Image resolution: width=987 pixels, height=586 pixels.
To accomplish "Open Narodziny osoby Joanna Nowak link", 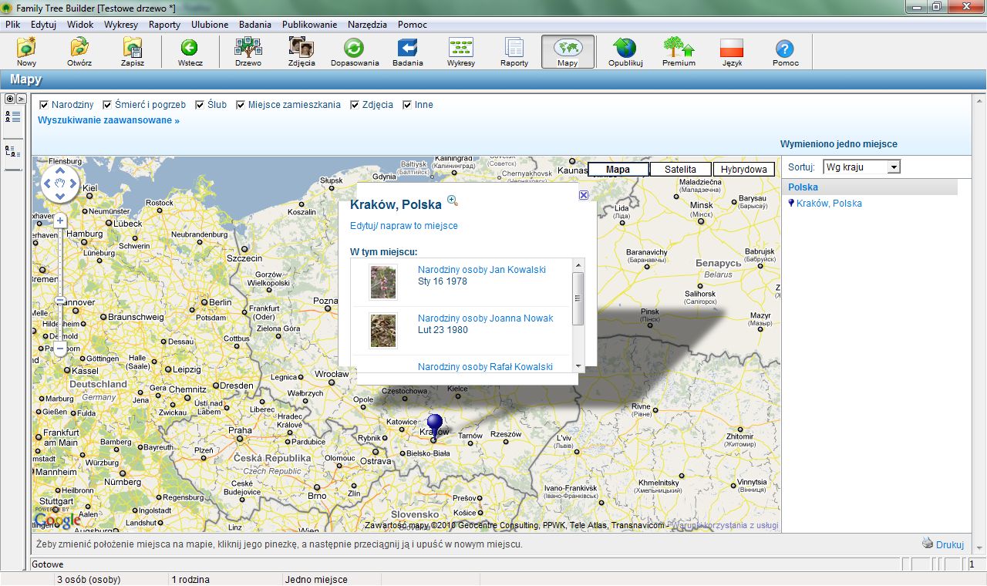I will [x=486, y=318].
